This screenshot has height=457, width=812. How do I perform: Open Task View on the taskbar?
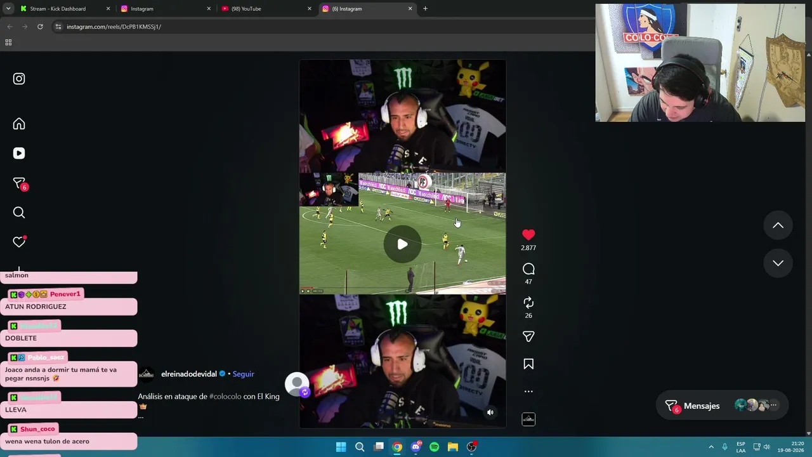(x=379, y=447)
